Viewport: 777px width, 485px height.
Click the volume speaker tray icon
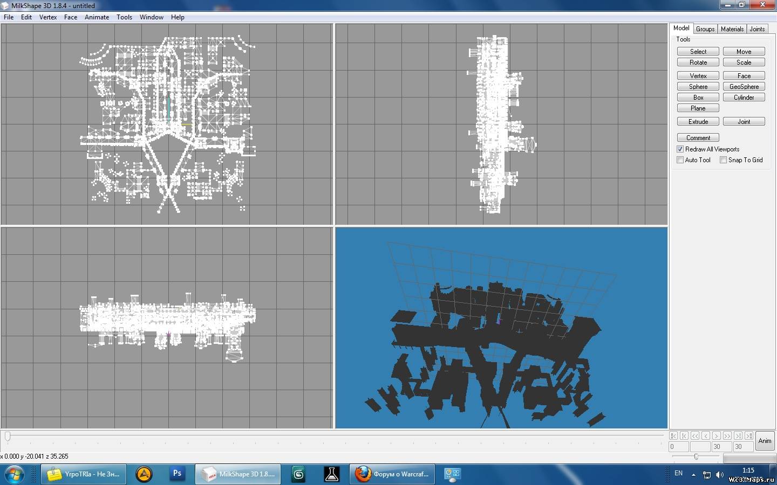click(720, 475)
